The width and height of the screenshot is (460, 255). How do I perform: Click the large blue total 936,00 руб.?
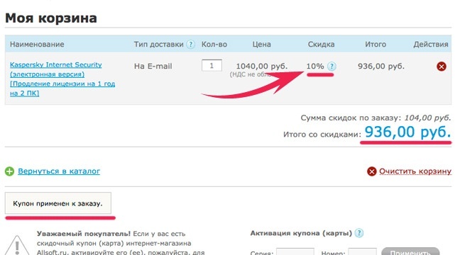coord(407,132)
